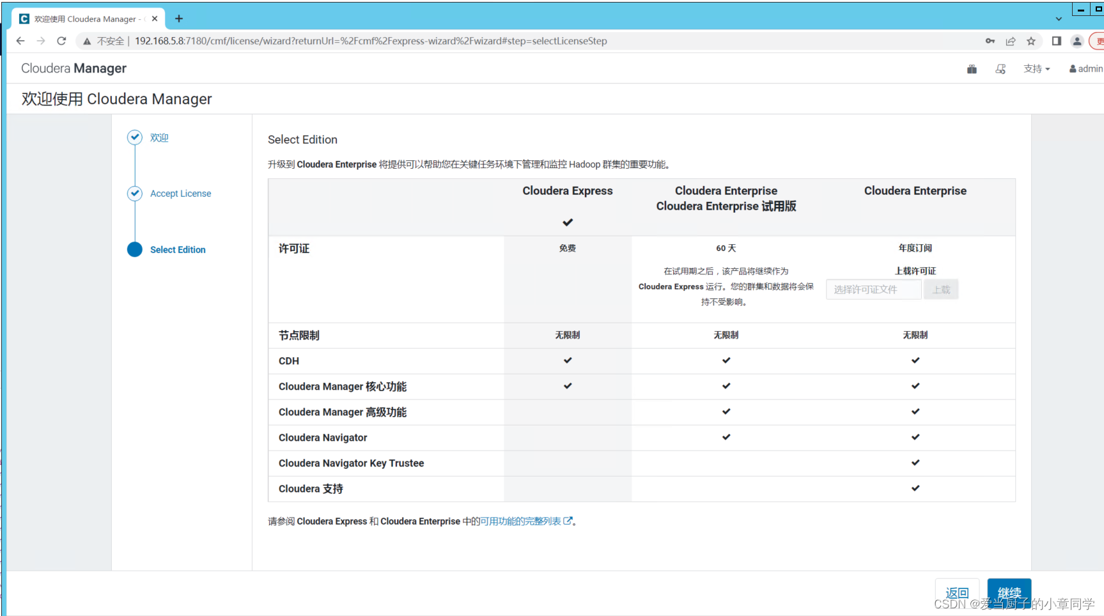This screenshot has width=1104, height=616.
Task: Open saved passwords key icon
Action: (x=990, y=41)
